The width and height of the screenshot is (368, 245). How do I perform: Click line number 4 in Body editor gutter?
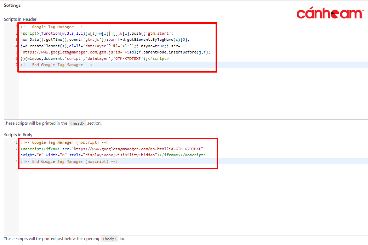pos(17,161)
